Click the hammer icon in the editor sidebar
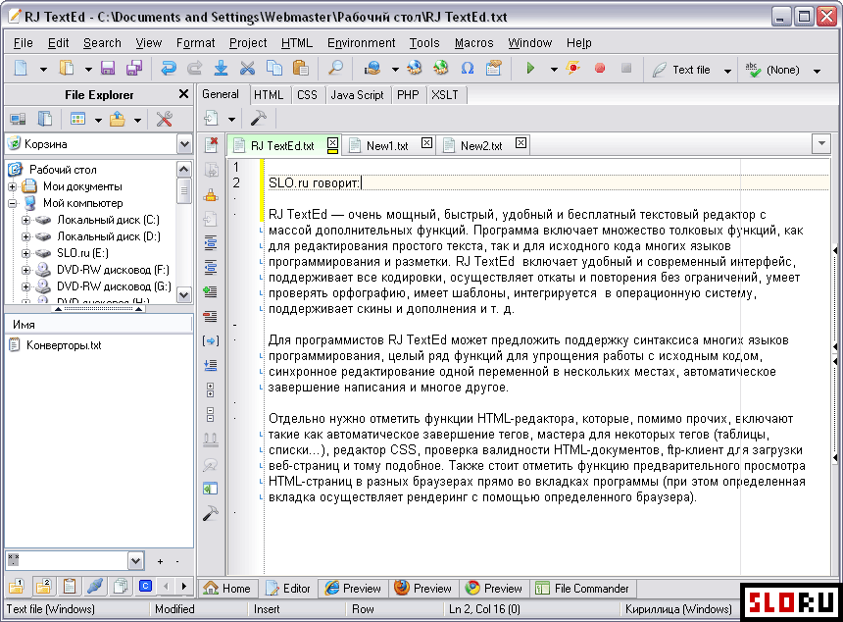This screenshot has width=843, height=622. coord(210,514)
